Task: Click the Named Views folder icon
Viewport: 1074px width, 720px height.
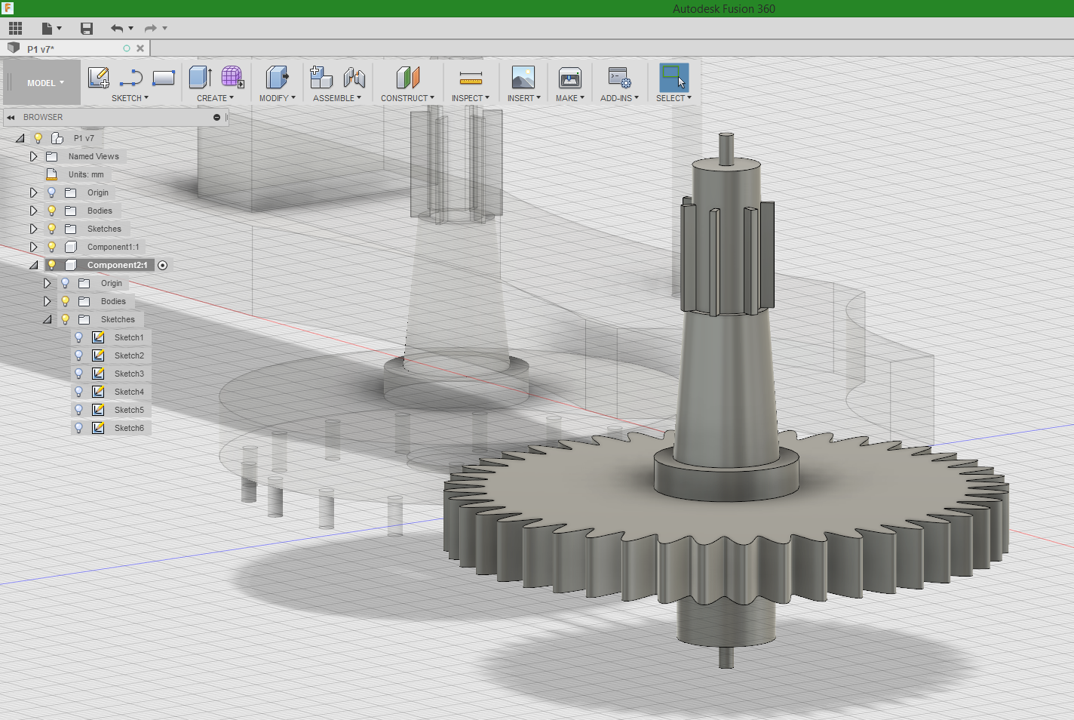Action: point(52,156)
